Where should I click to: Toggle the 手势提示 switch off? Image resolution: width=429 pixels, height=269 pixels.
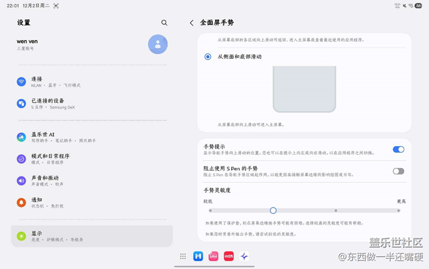[398, 149]
